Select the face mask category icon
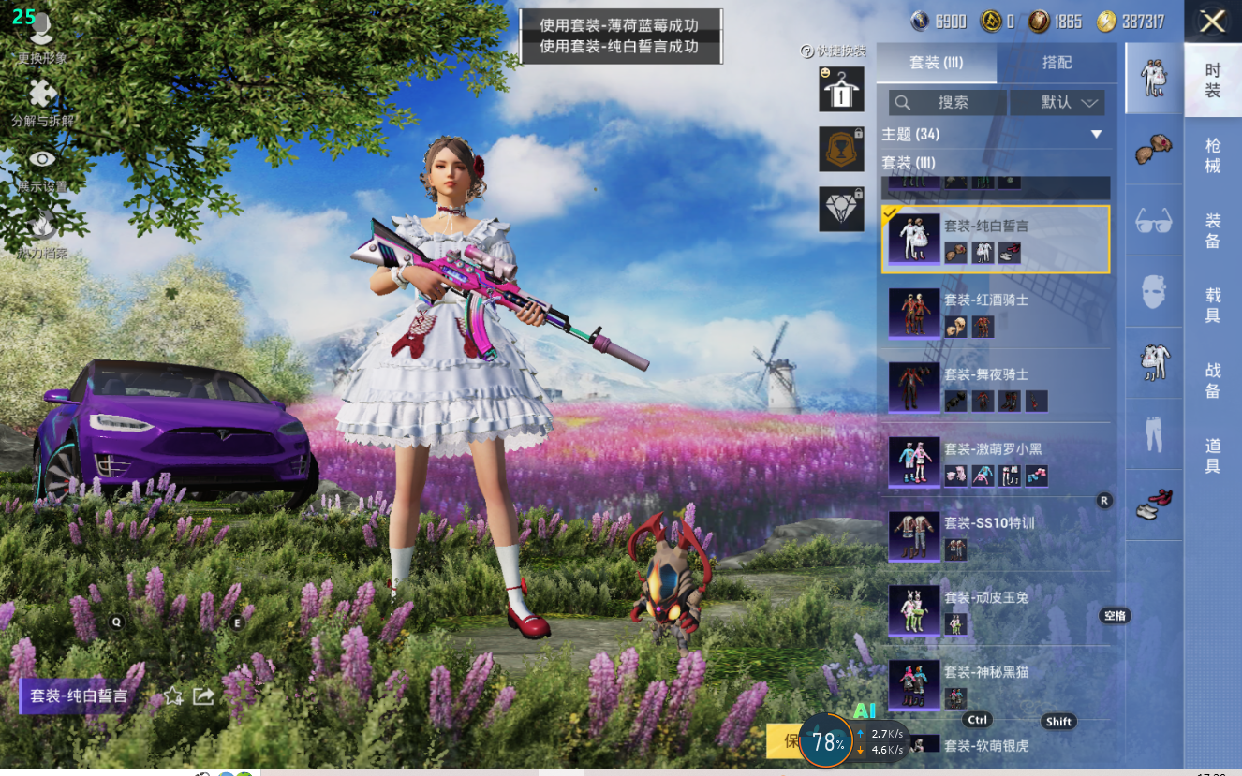The height and width of the screenshot is (776, 1242). point(1153,292)
